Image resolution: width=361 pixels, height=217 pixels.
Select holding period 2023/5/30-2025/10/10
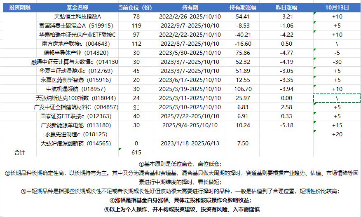click(x=190, y=53)
